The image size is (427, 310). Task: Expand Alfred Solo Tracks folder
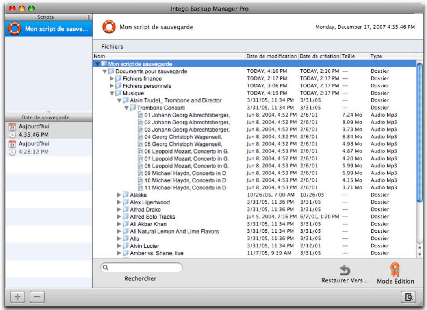pos(119,217)
